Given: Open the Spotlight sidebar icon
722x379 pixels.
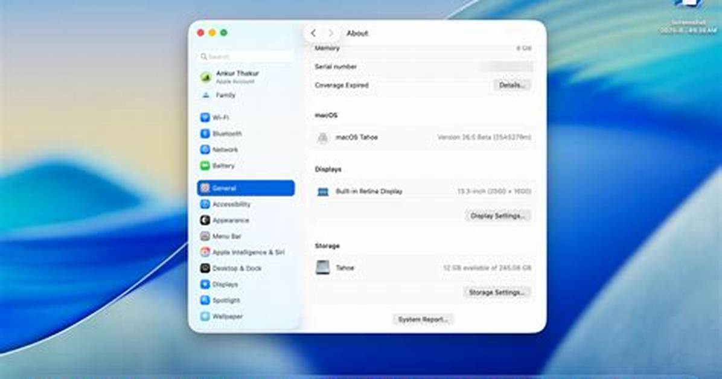Looking at the screenshot, I should [x=205, y=301].
